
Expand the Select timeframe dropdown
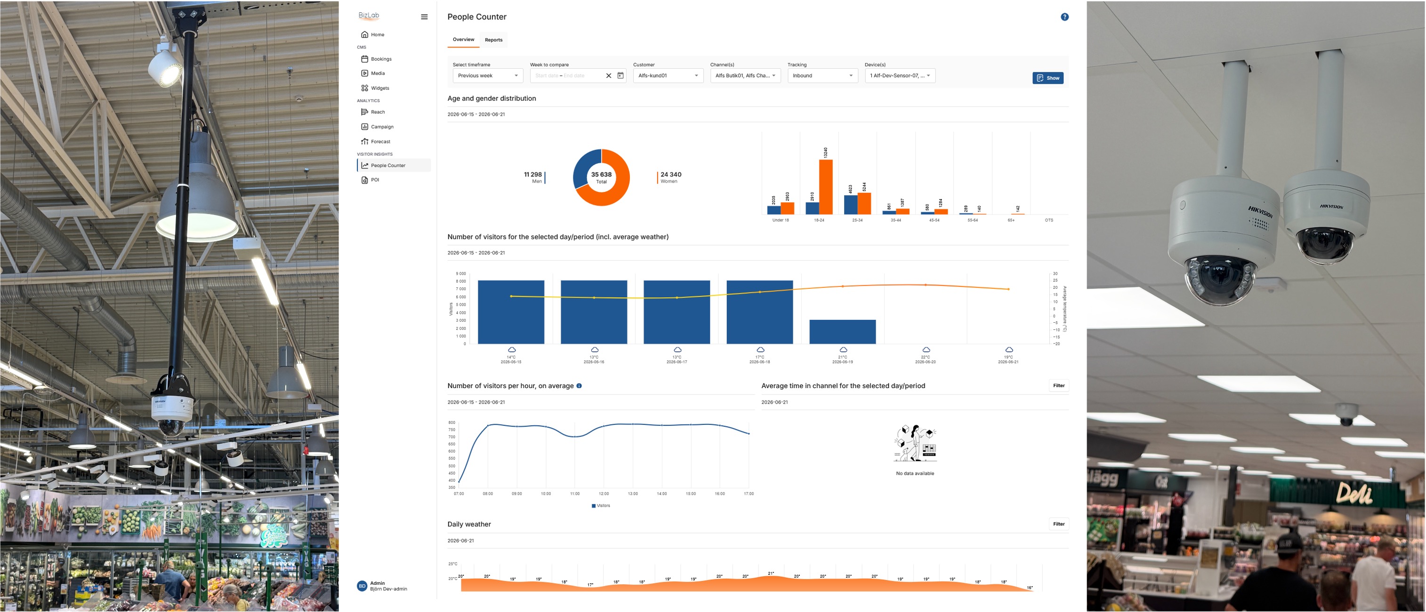[488, 76]
